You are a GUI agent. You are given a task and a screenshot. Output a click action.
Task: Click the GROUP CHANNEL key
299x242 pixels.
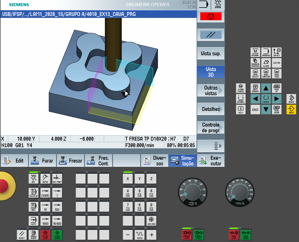(x=241, y=99)
